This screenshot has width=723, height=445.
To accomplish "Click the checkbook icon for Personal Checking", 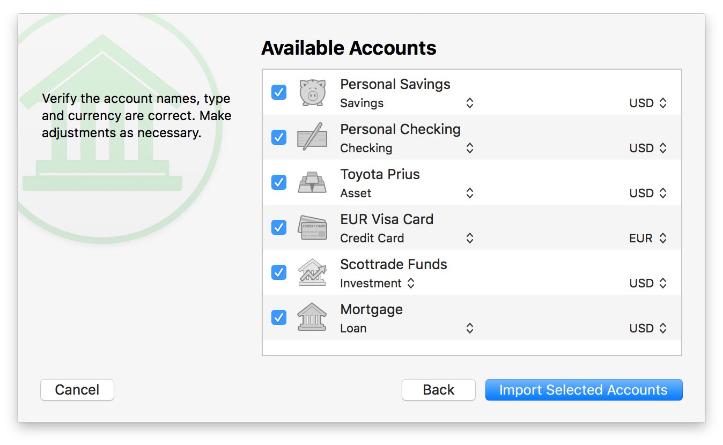I will (312, 137).
